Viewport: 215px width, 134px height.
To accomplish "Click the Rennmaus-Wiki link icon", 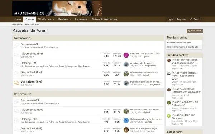I will [16, 101].
